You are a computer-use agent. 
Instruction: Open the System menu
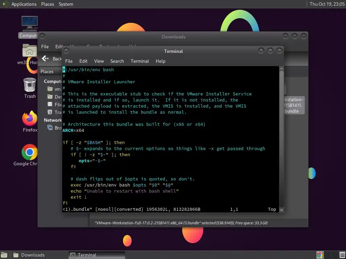pos(66,4)
